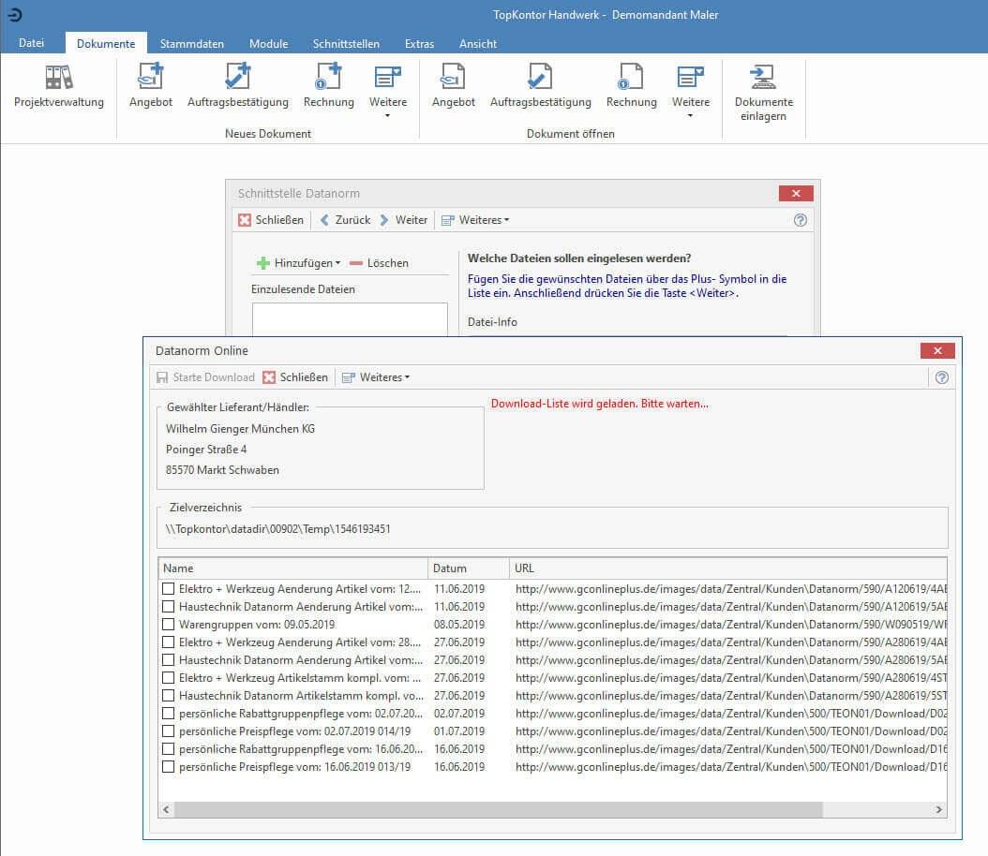Open the Datei menu tab
Screen dimensions: 988x856
pos(32,43)
